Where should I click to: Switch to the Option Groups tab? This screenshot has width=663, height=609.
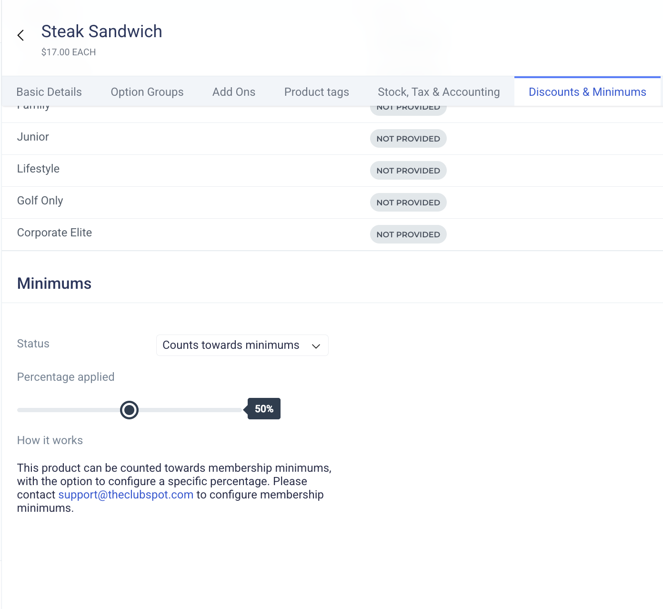(x=147, y=92)
